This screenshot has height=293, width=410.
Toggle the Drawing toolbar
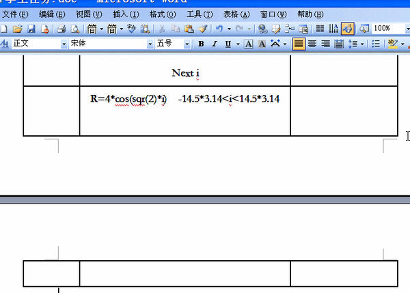point(348,29)
